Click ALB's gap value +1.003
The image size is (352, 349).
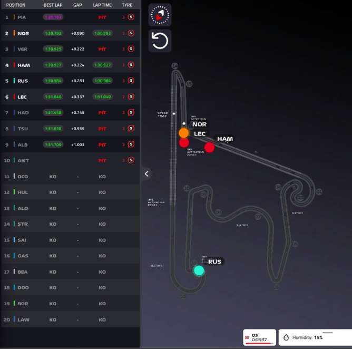[77, 144]
